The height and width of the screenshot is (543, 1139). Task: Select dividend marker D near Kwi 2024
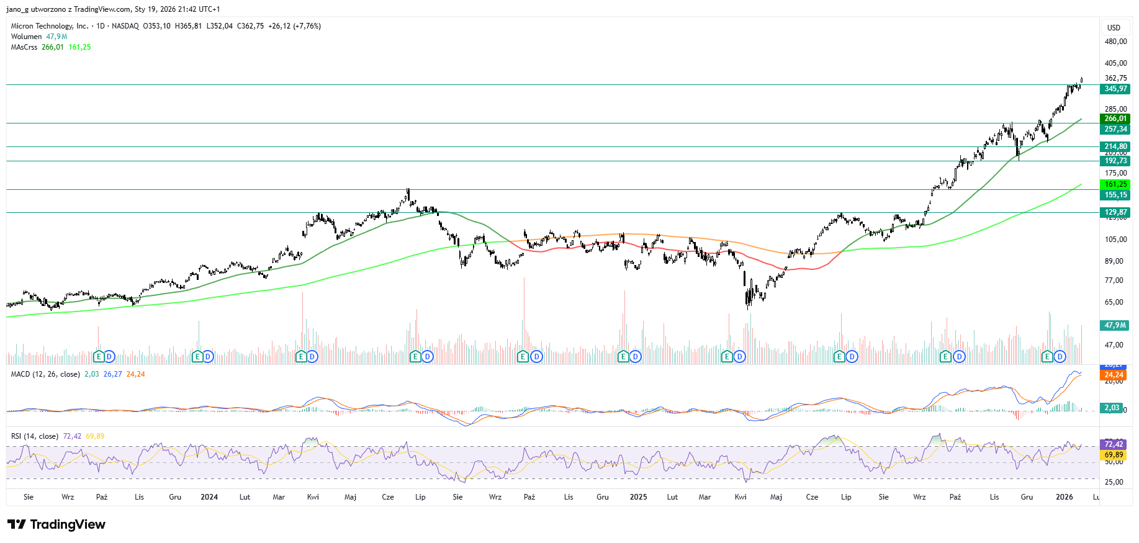[x=312, y=356]
